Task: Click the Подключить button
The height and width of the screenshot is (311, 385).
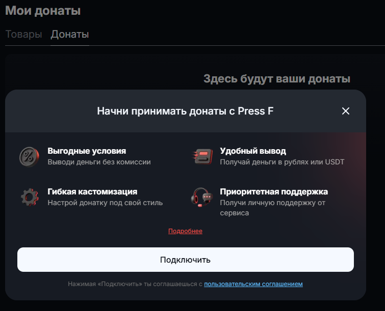Action: point(186,260)
